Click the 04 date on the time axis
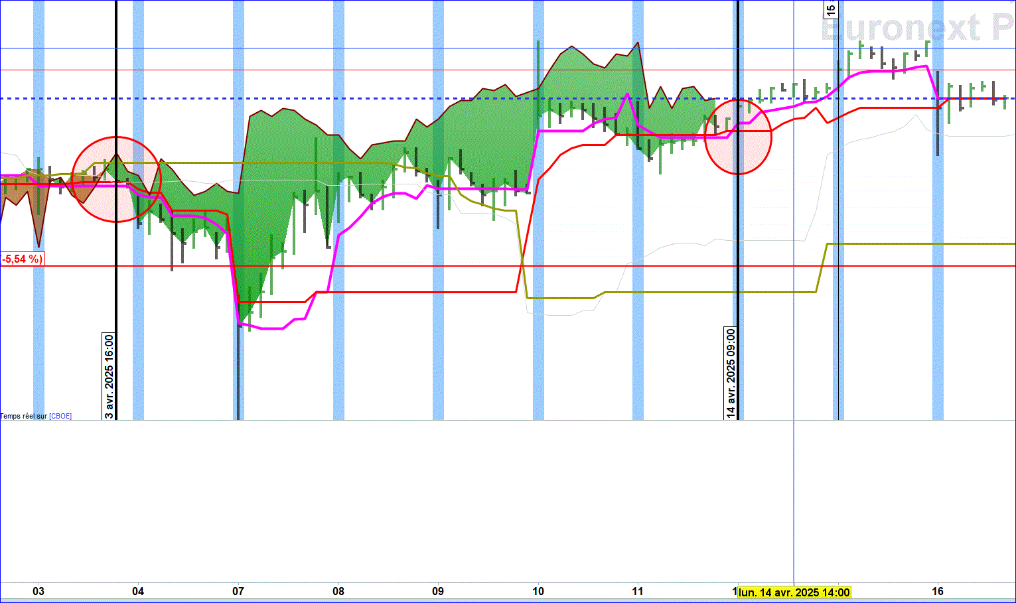This screenshot has width=1016, height=603. [x=138, y=592]
